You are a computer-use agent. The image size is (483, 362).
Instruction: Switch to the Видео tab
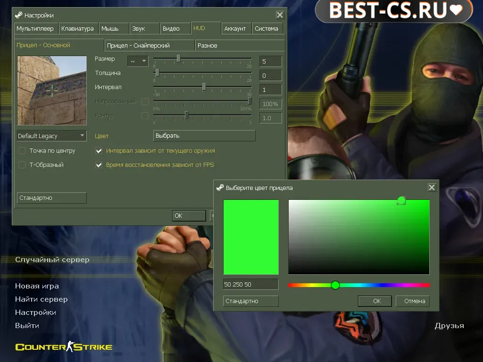coord(175,29)
